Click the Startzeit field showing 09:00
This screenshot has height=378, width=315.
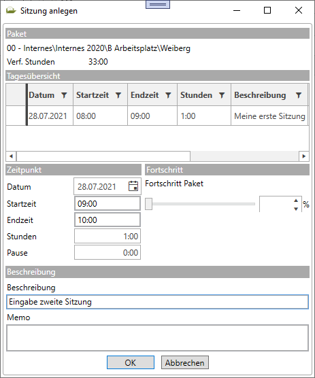[107, 204]
